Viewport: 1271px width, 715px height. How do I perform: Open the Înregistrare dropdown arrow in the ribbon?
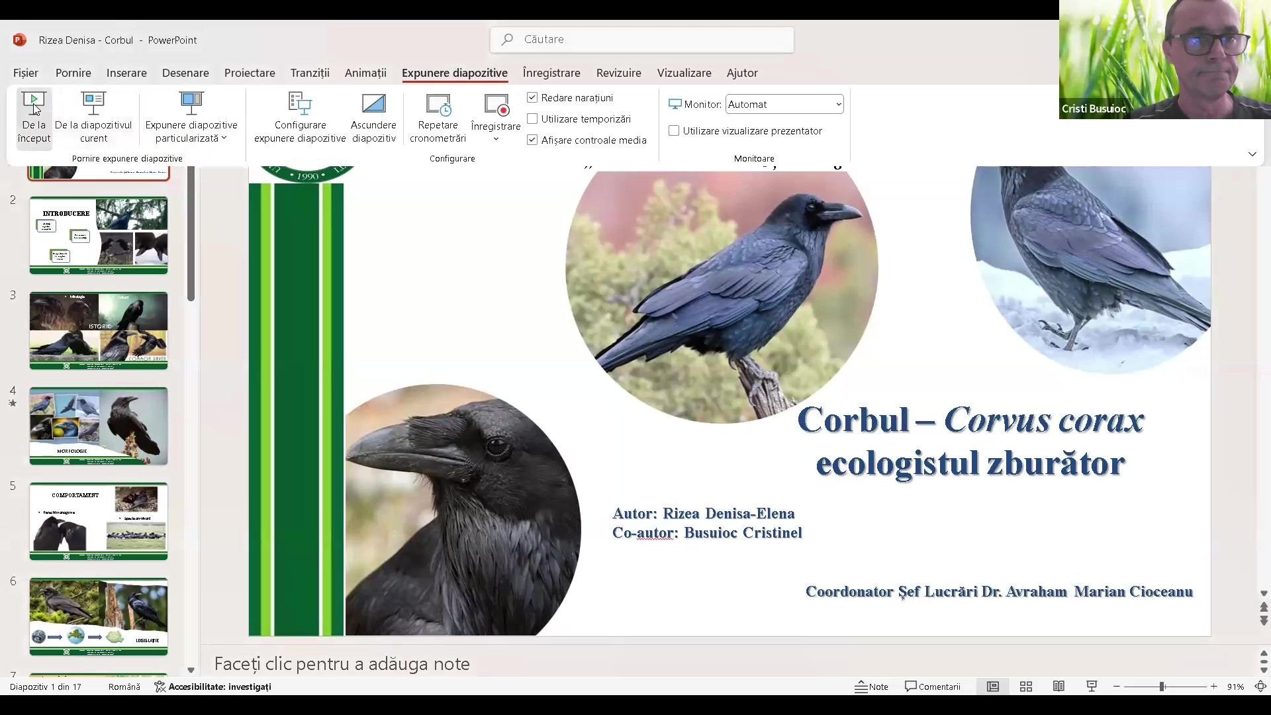[x=496, y=139]
